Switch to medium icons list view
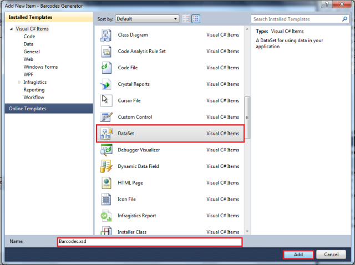355x265 pixels. point(196,19)
